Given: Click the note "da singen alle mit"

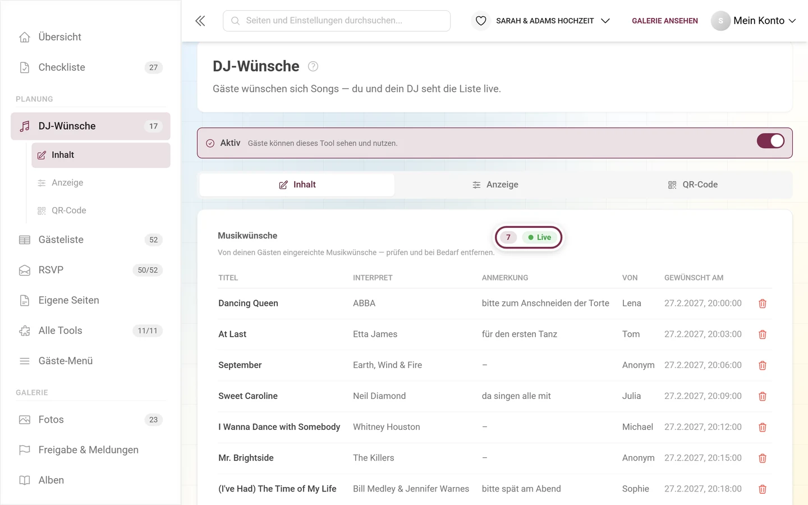Looking at the screenshot, I should pyautogui.click(x=516, y=396).
